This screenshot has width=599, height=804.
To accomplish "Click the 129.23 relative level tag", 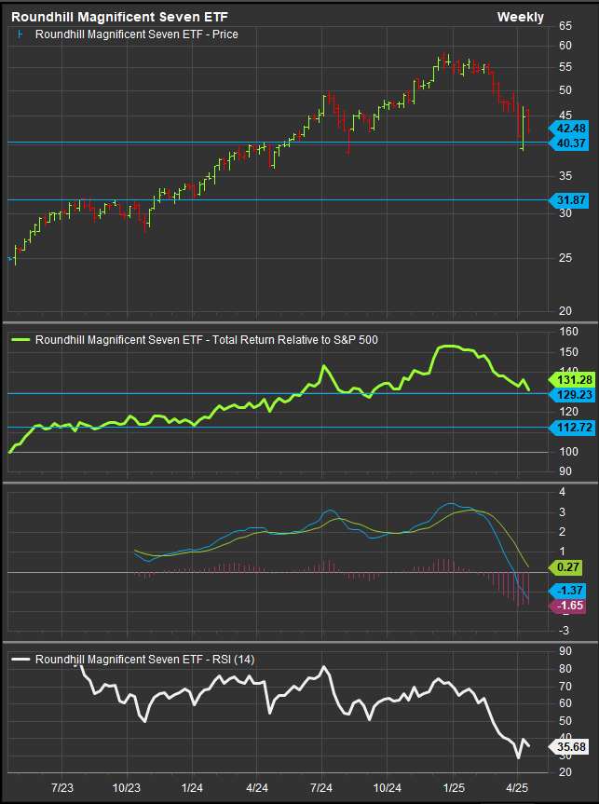I will tap(570, 394).
